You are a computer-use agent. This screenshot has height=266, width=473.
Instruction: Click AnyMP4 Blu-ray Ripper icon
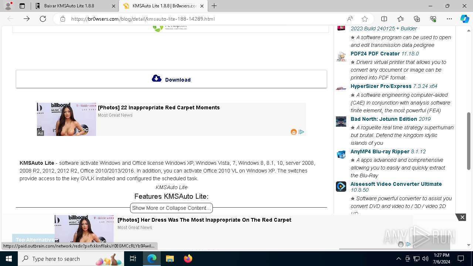pos(341,154)
